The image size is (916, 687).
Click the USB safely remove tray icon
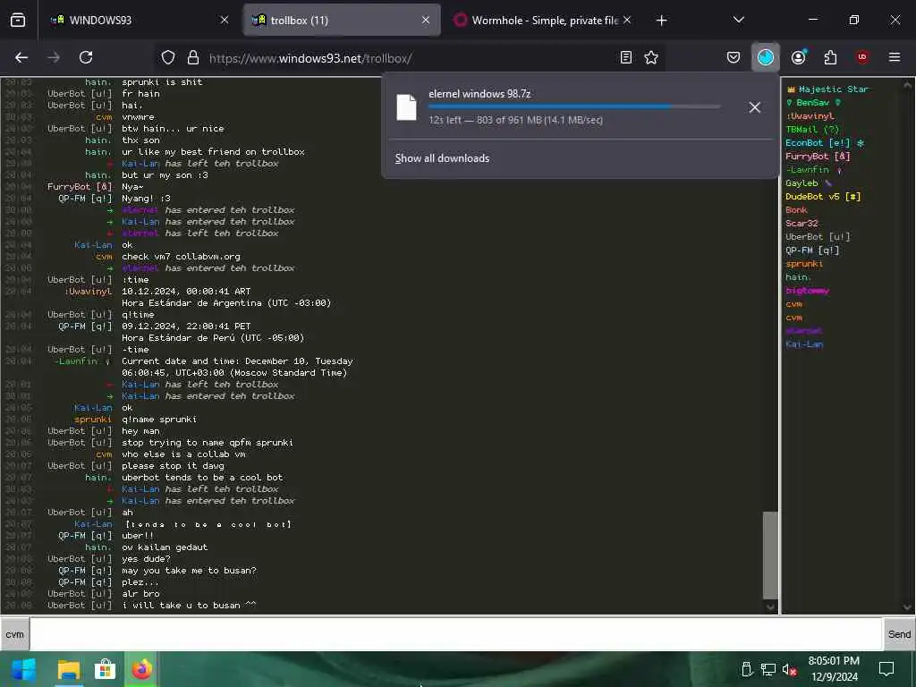pyautogui.click(x=747, y=669)
